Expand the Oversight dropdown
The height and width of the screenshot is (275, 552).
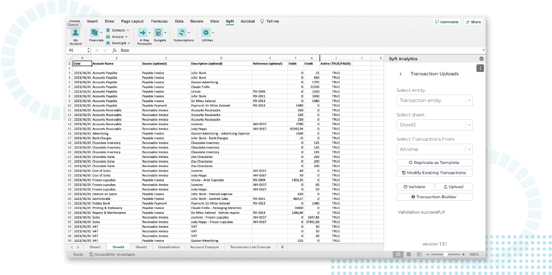[129, 43]
